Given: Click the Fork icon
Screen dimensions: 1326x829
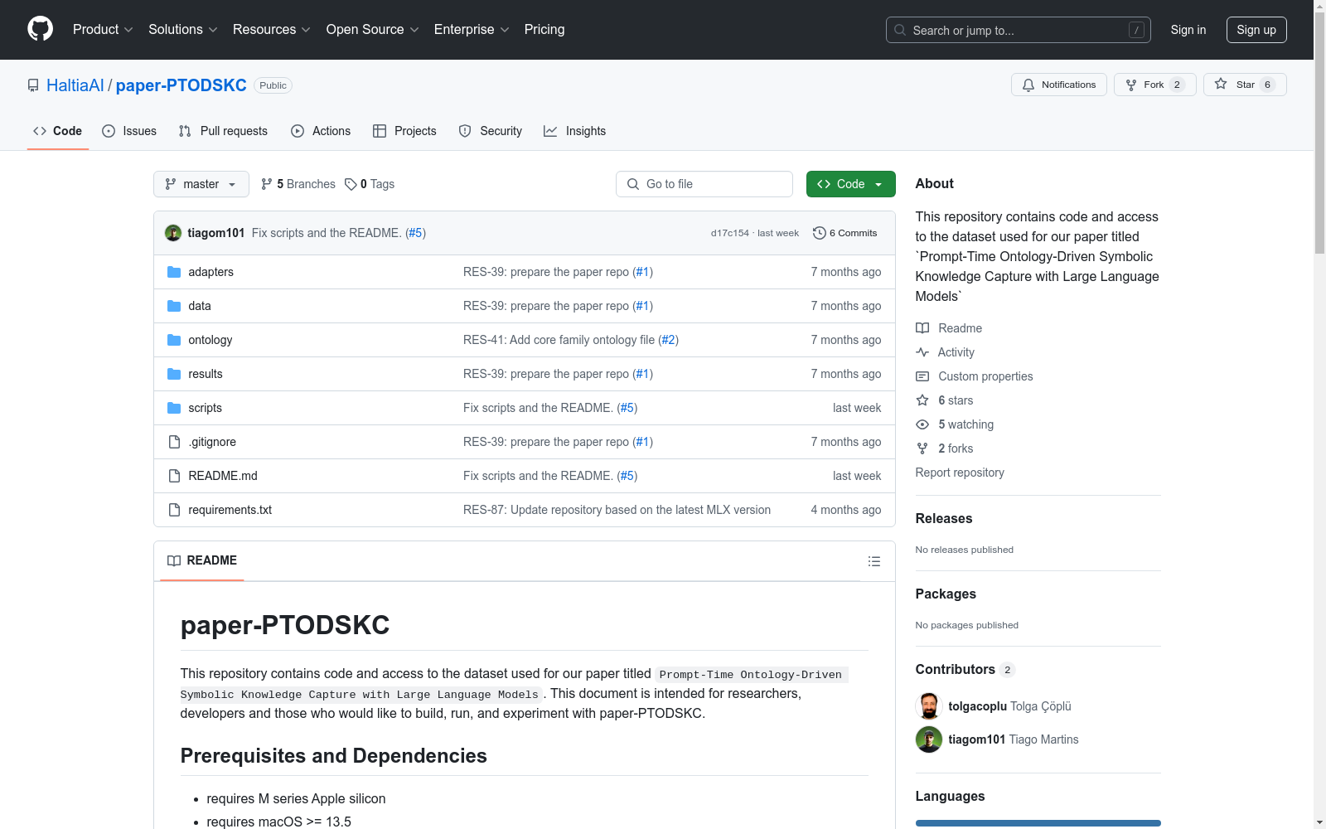Looking at the screenshot, I should click(1131, 85).
